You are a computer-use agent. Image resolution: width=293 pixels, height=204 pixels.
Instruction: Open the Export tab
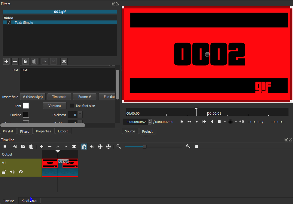pyautogui.click(x=63, y=131)
